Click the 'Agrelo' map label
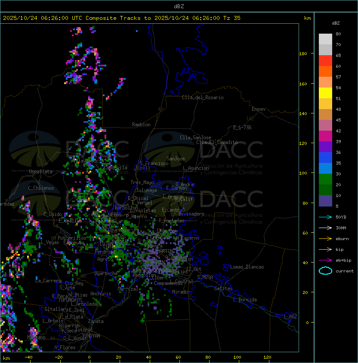 105,259
